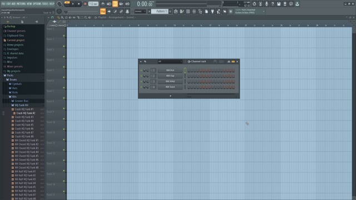Open the plugin picker plug icon

point(212,12)
